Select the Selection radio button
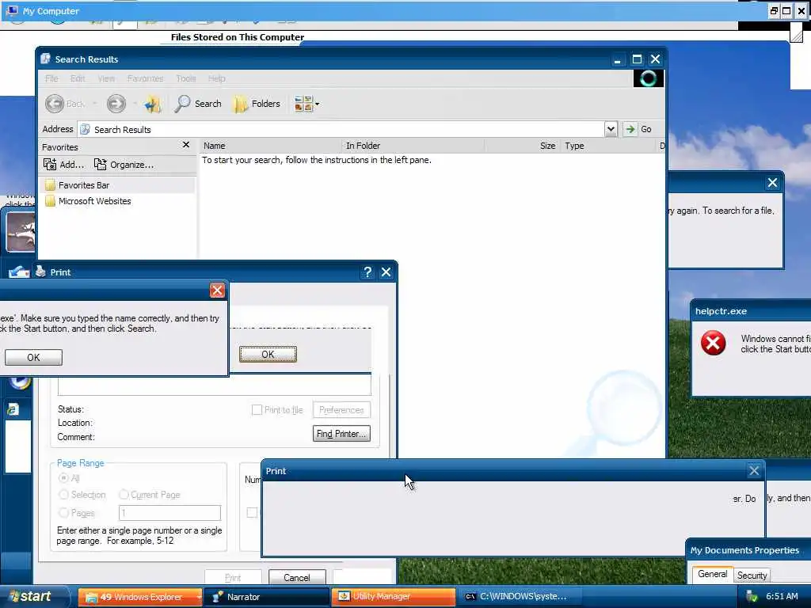 [63, 495]
